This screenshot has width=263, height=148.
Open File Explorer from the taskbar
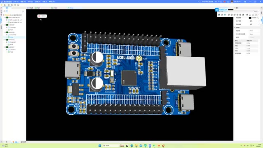pyautogui.click(x=136, y=146)
